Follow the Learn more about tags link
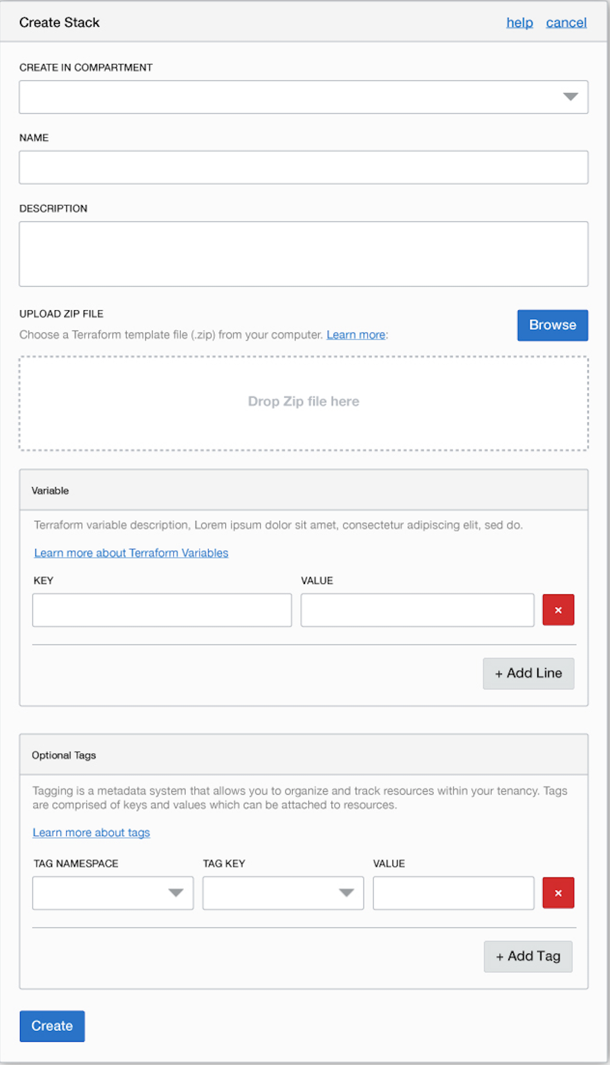 pyautogui.click(x=91, y=833)
